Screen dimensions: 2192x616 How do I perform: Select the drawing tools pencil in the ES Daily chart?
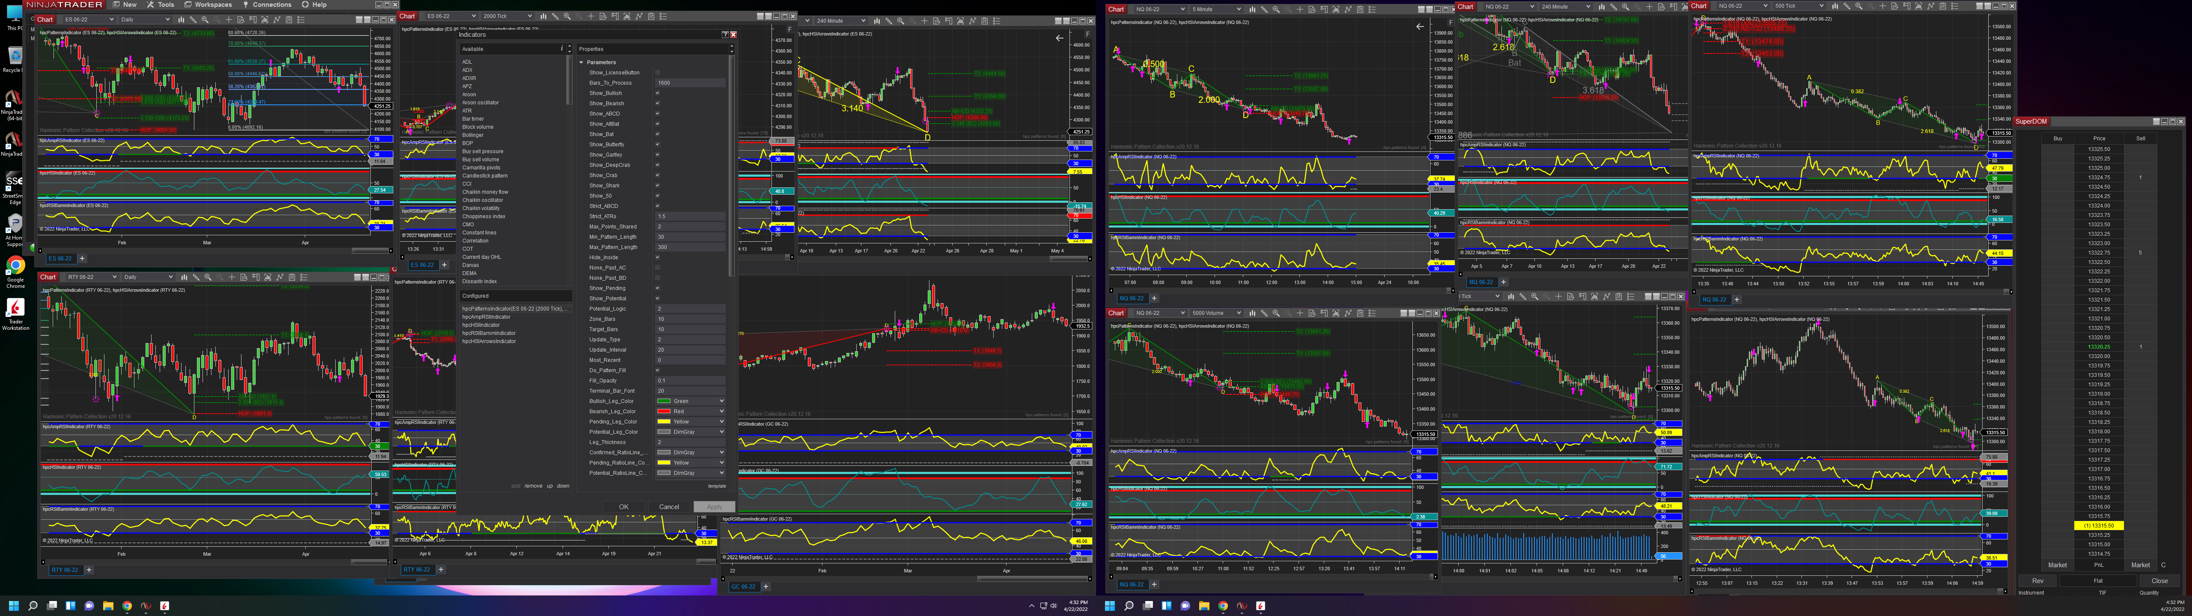(x=193, y=20)
